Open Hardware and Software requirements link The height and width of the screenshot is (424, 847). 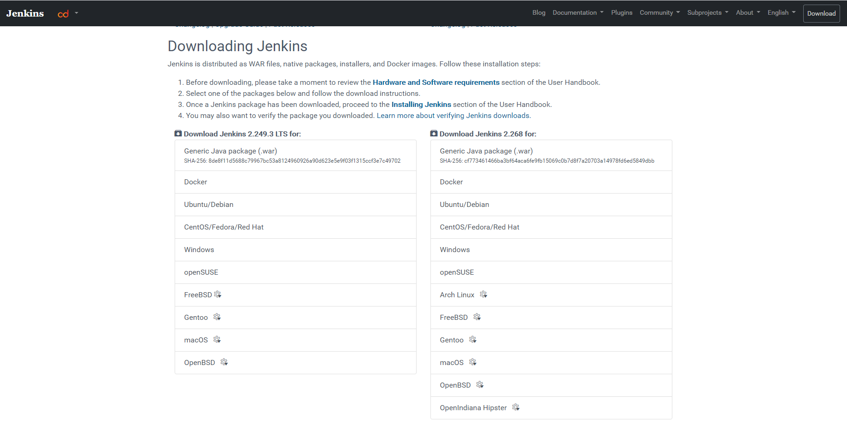click(436, 82)
